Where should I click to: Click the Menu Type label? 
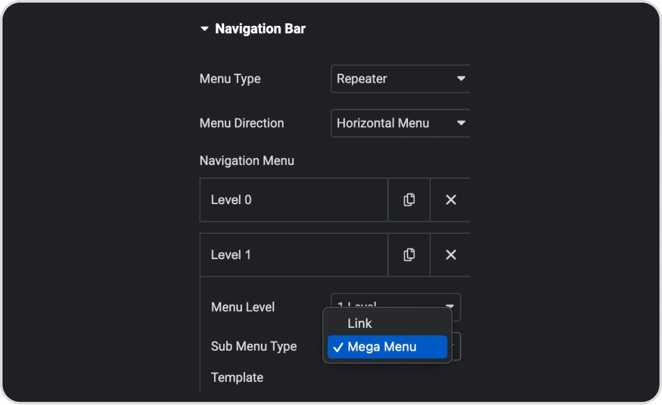(x=230, y=79)
